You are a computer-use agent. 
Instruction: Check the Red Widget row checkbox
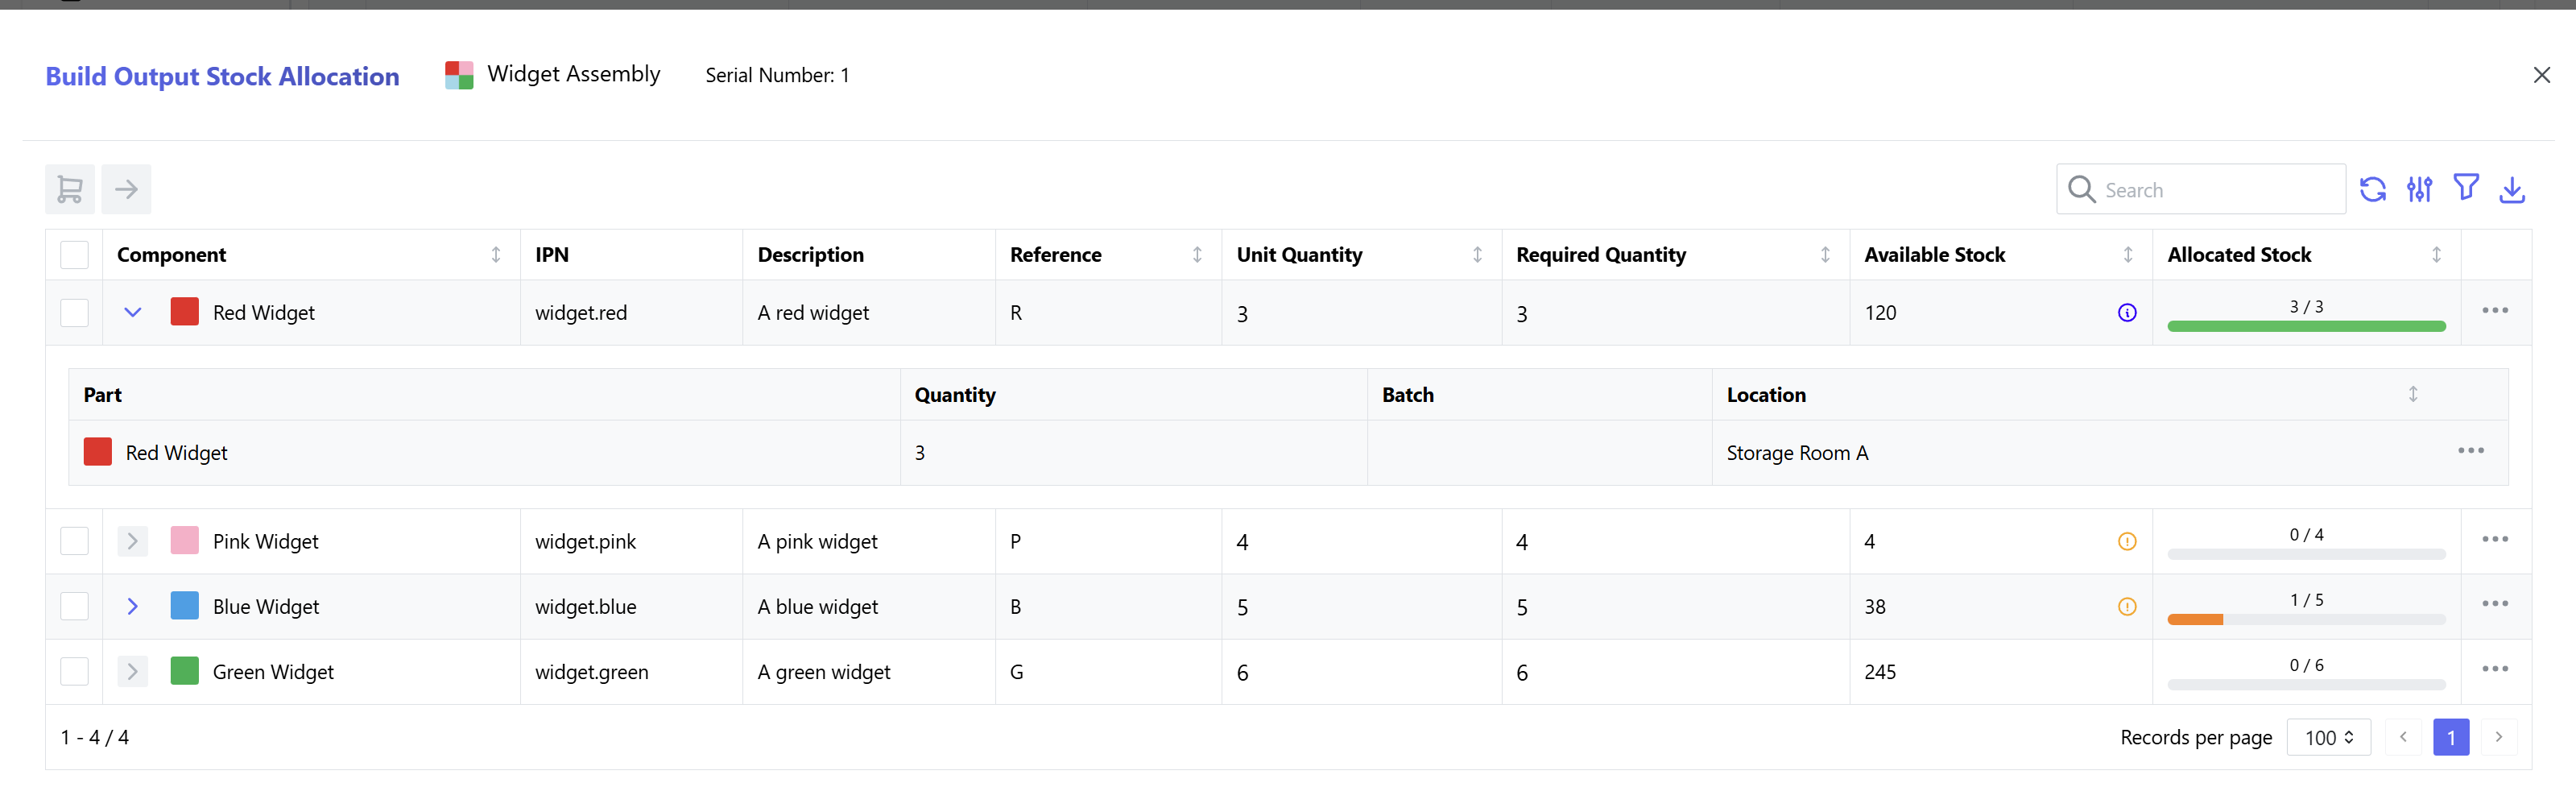(x=74, y=312)
